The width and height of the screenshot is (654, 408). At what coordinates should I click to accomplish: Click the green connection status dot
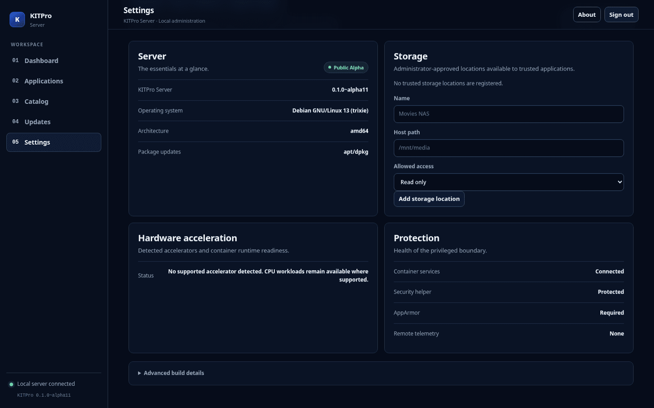click(x=11, y=384)
